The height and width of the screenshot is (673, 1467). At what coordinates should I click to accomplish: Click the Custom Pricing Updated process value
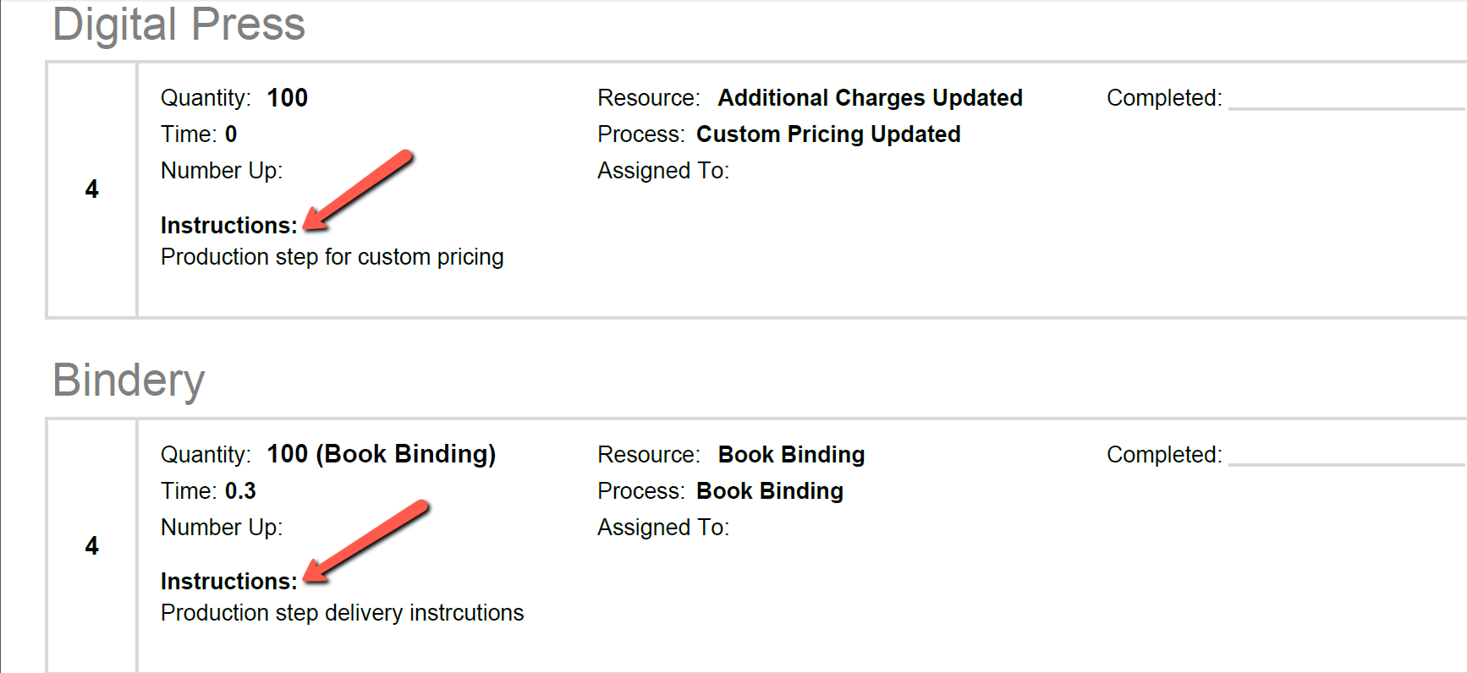828,134
